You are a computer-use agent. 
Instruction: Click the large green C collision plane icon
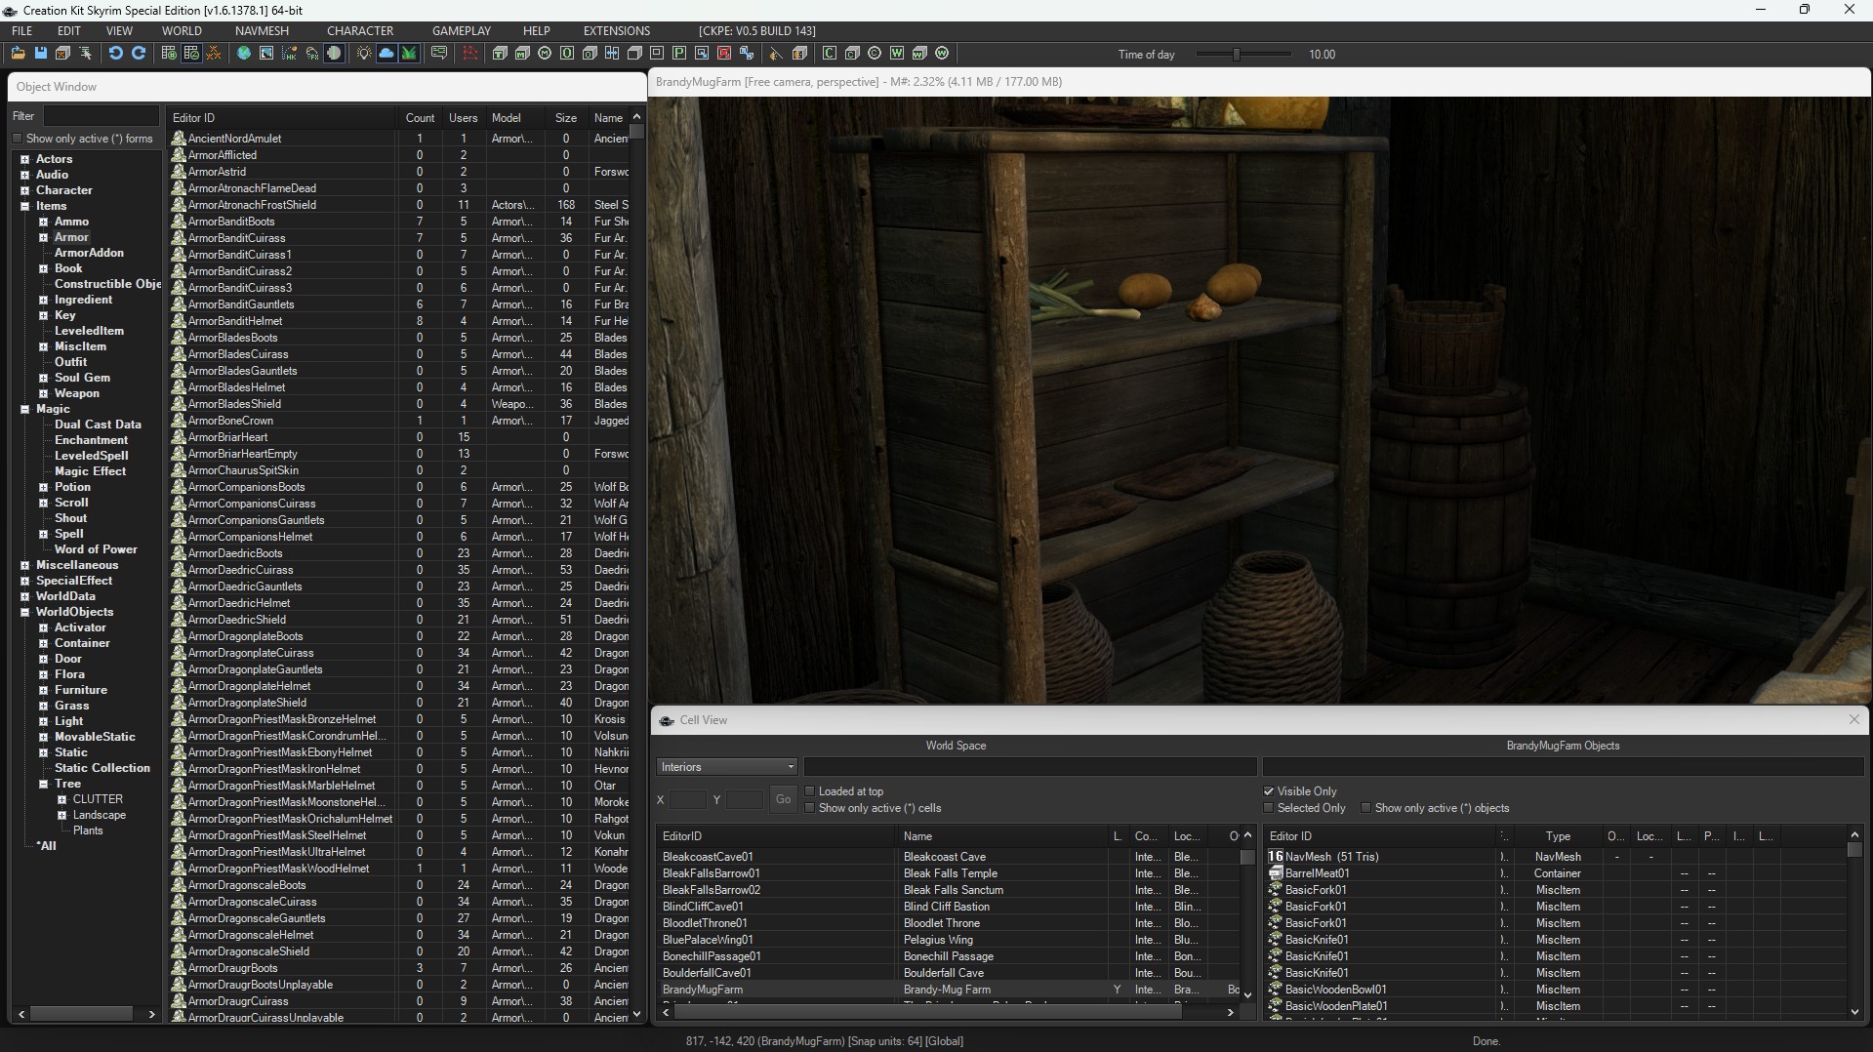click(829, 54)
